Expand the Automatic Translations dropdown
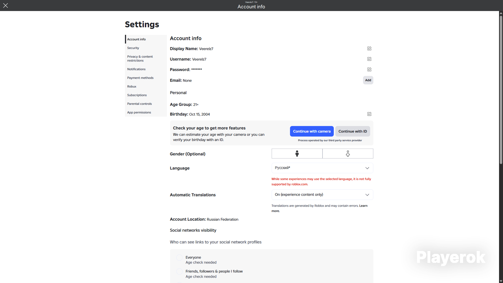 [322, 194]
